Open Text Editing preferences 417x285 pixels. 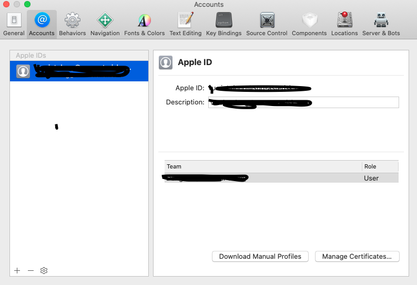[186, 24]
